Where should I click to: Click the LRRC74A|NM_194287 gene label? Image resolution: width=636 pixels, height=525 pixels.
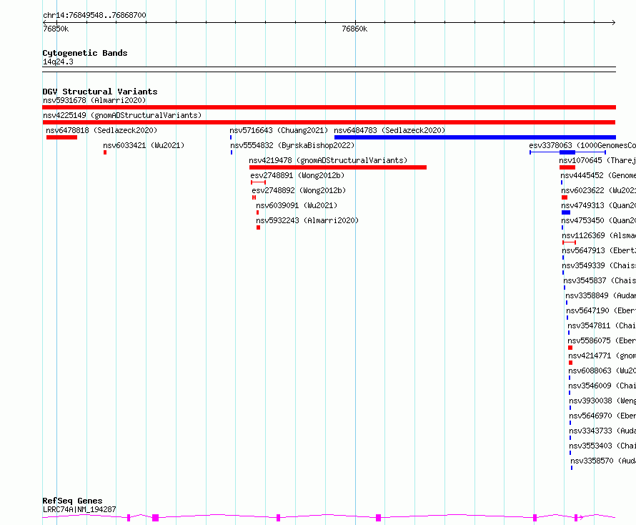point(79,509)
